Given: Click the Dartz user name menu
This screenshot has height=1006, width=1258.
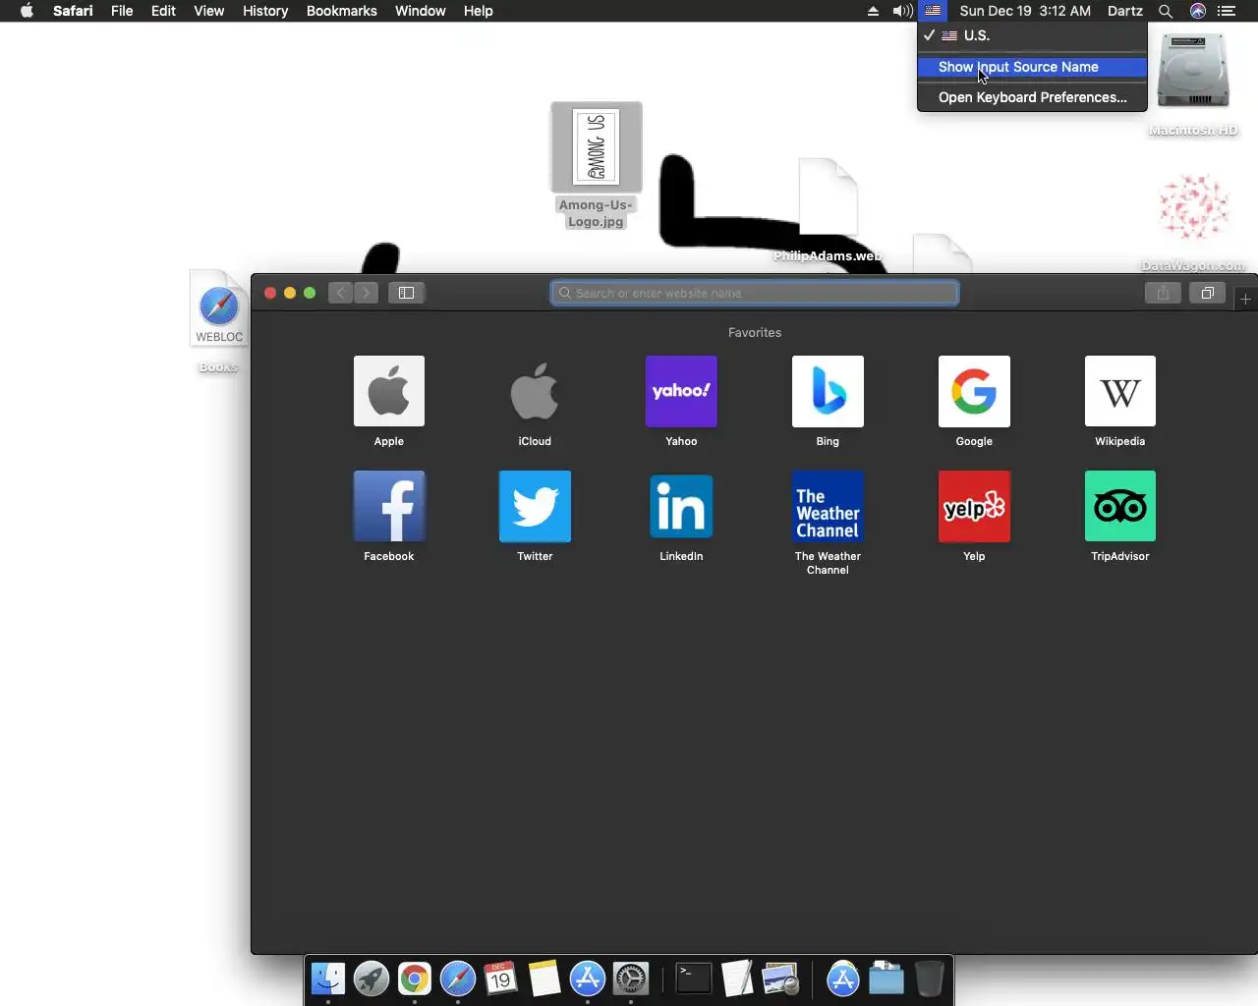Looking at the screenshot, I should click(x=1124, y=11).
